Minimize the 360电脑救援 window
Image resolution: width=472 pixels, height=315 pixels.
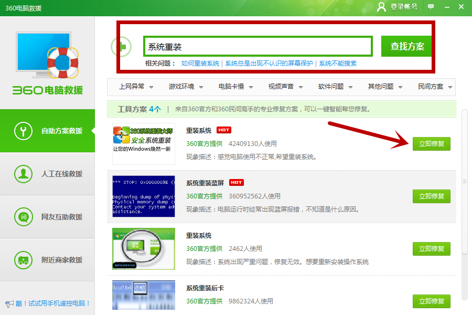(x=447, y=7)
